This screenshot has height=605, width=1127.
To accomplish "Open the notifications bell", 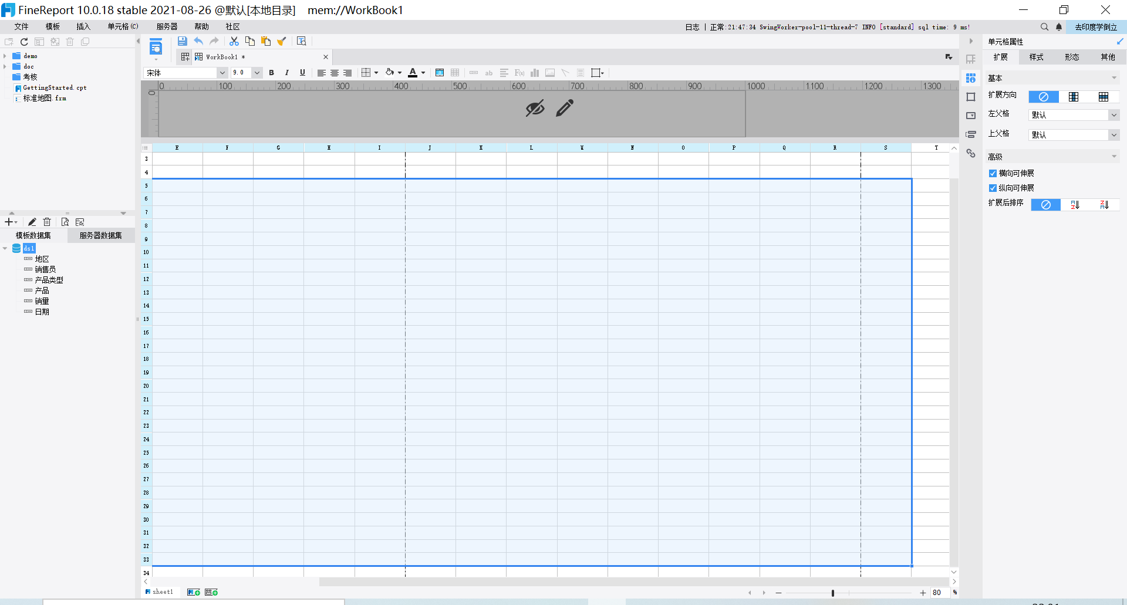I will 1059,27.
